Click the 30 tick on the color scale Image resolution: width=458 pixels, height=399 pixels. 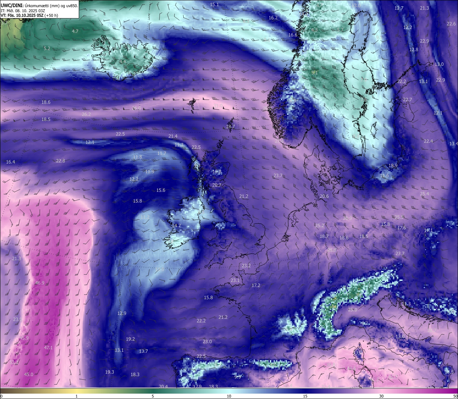coord(381,396)
